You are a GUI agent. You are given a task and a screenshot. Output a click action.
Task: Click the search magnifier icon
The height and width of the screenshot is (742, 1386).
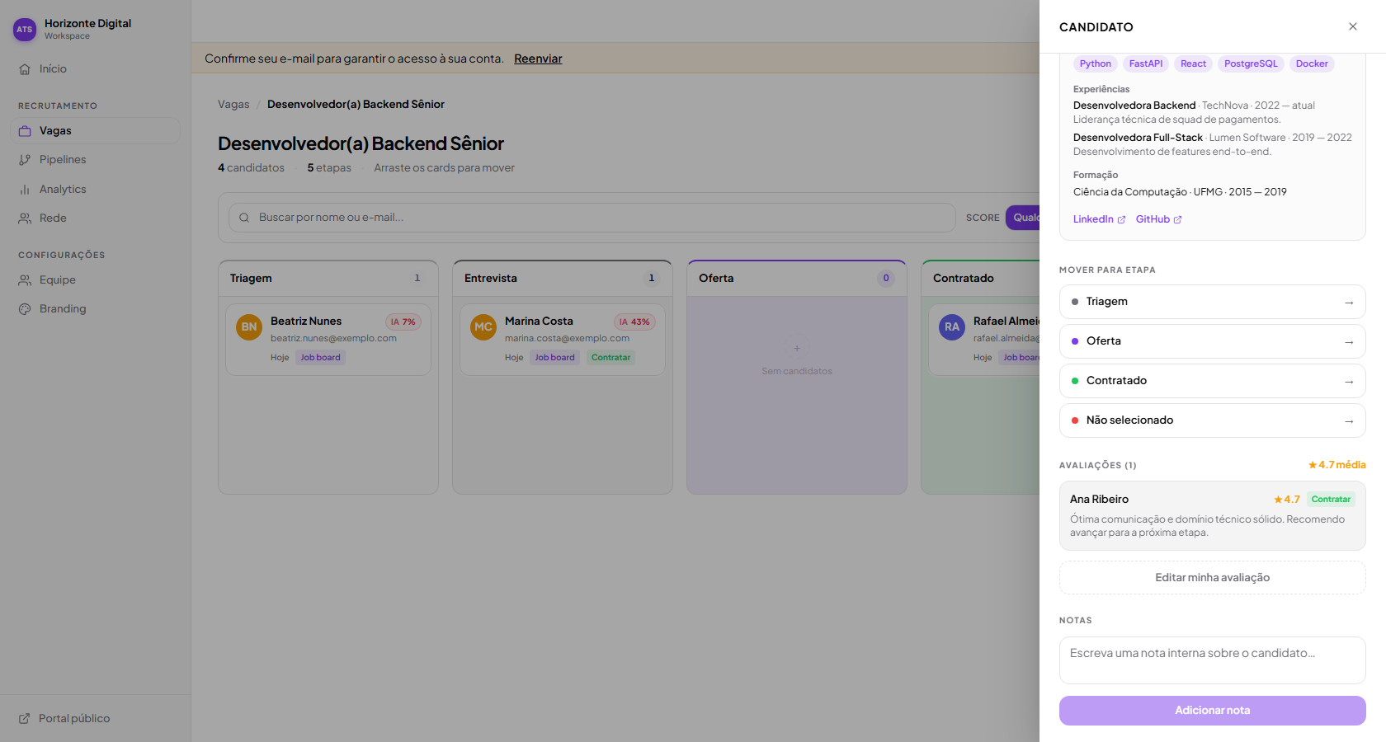(x=244, y=218)
